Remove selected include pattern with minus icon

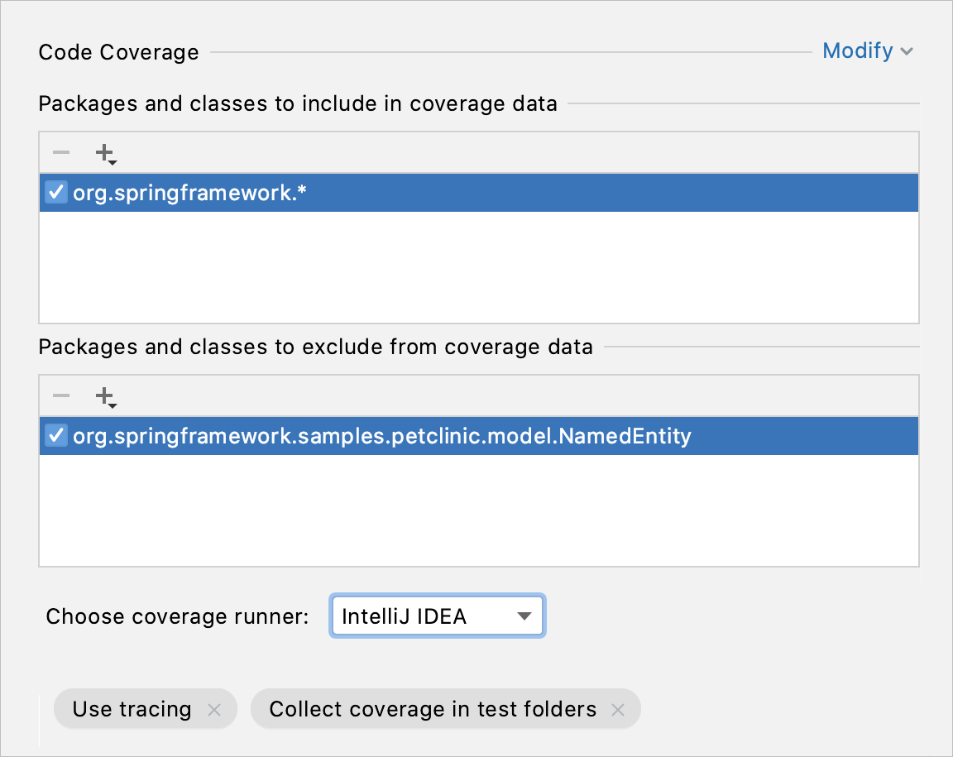(x=60, y=153)
